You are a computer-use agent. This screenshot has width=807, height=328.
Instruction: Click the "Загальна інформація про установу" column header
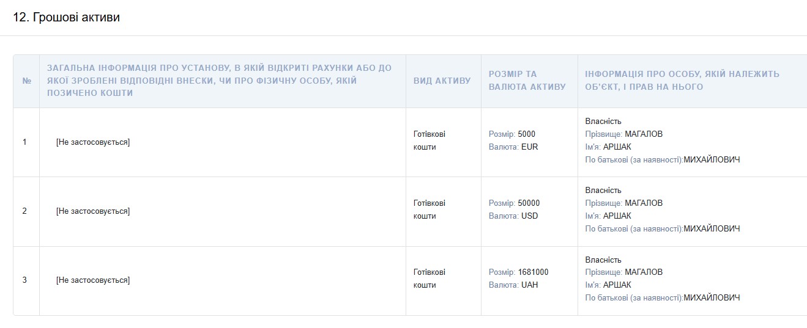click(x=219, y=81)
